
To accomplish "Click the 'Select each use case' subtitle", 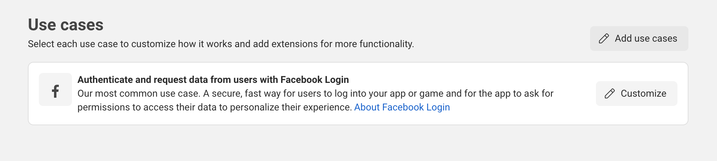I will [221, 44].
